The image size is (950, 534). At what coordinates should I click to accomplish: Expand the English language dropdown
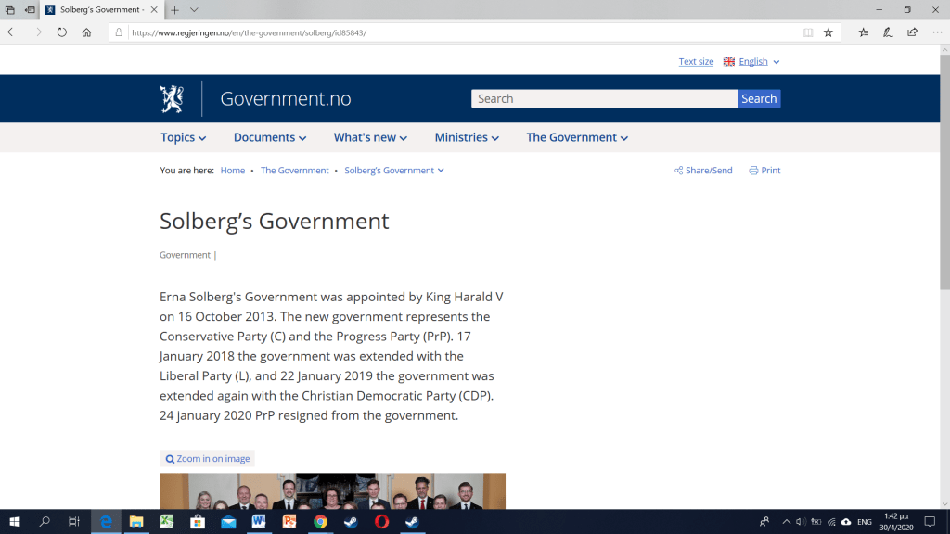pos(752,62)
